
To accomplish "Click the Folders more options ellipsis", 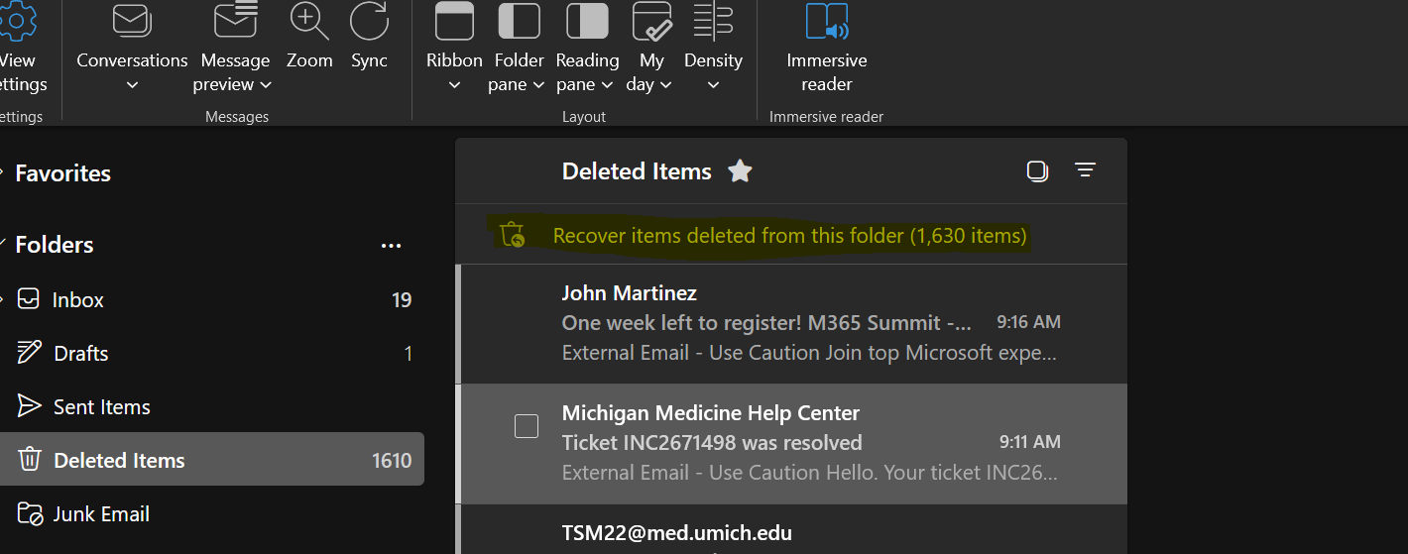I will coord(391,246).
